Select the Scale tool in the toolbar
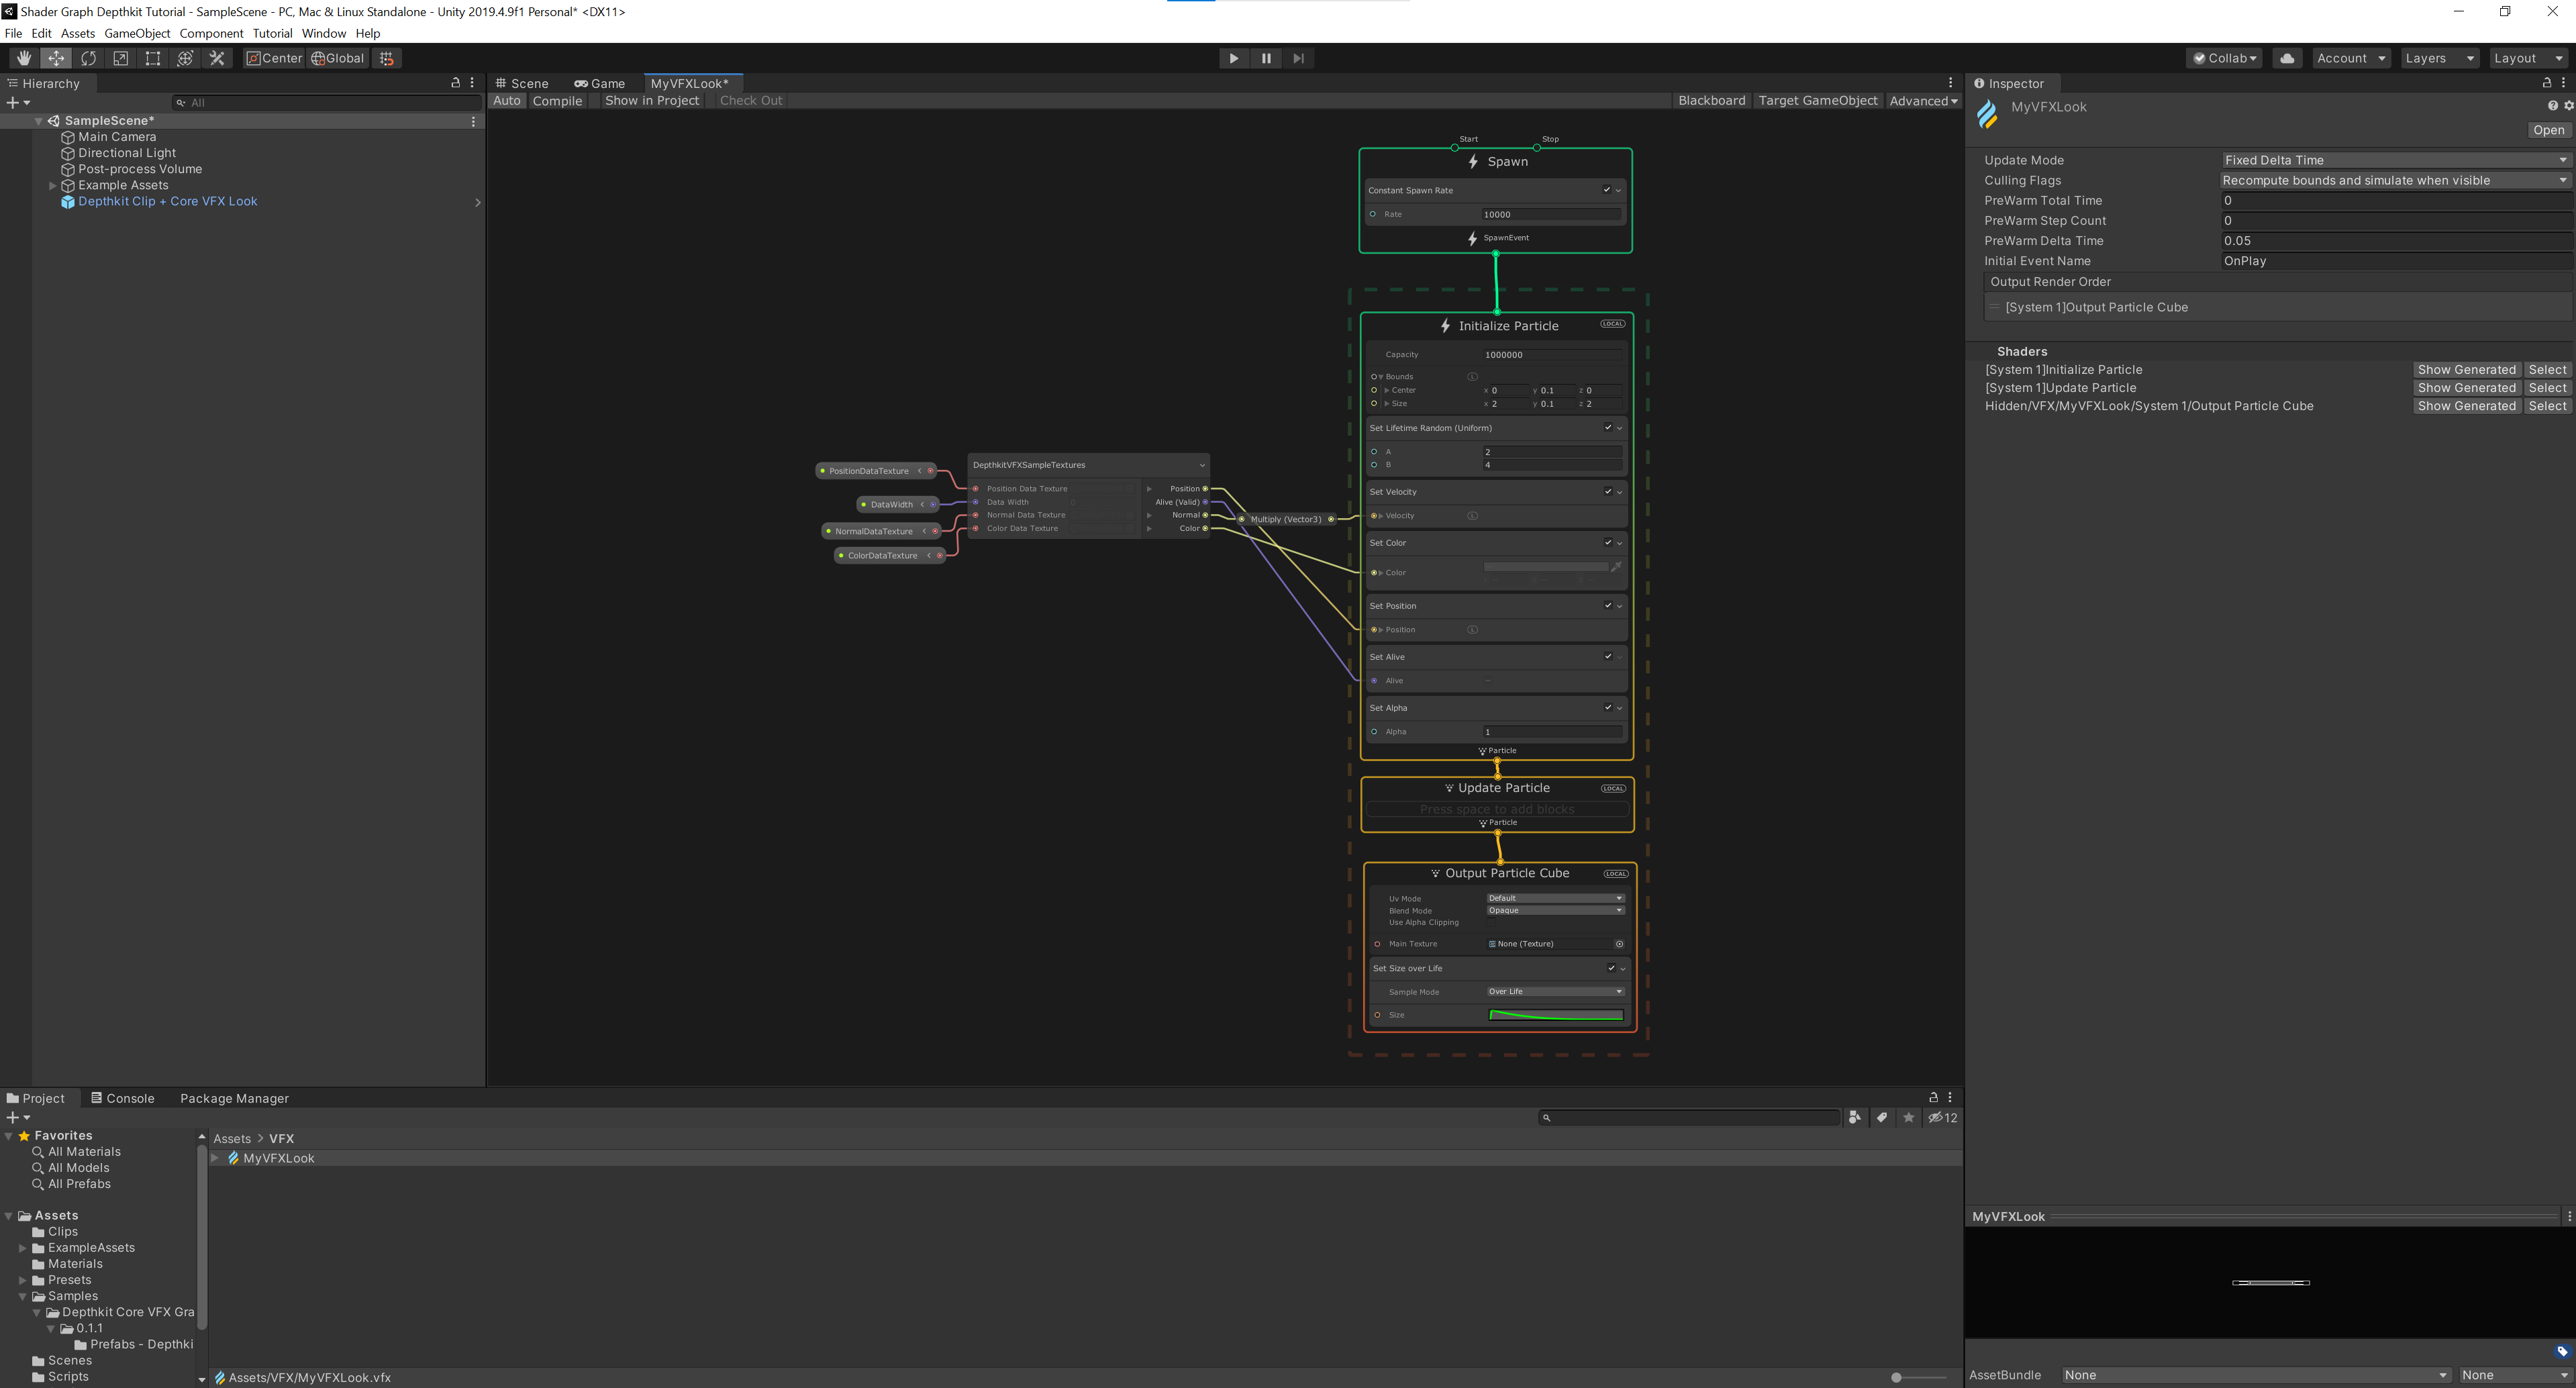The image size is (2576, 1388). click(x=120, y=58)
